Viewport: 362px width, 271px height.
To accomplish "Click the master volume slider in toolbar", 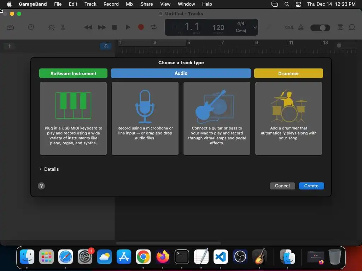I will pyautogui.click(x=320, y=28).
